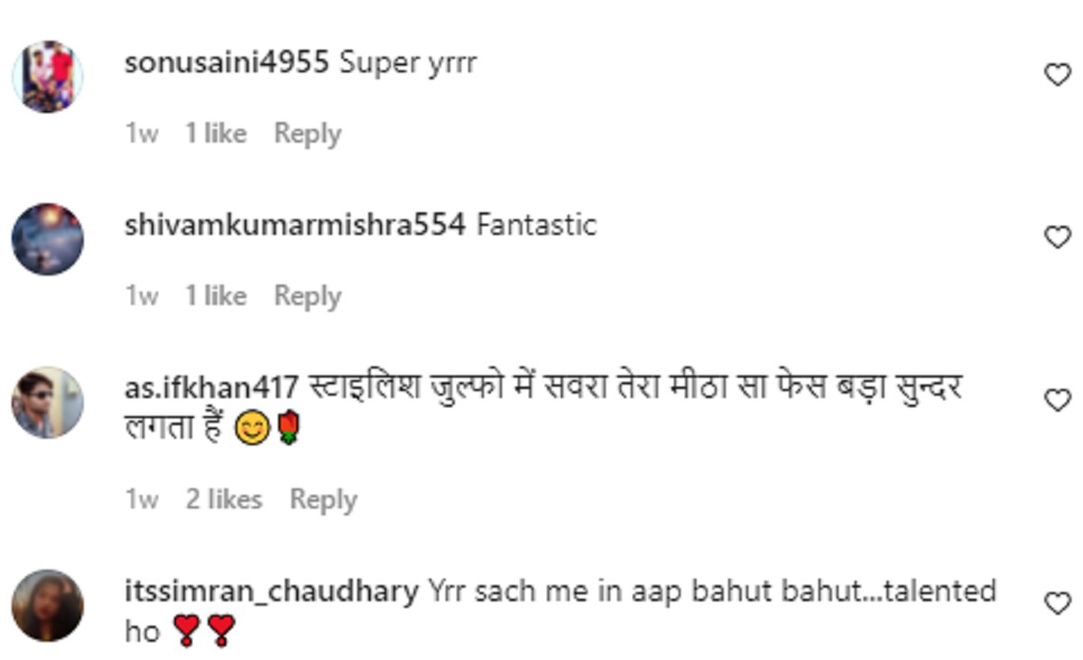Heart itssimran_chaudhary's comment
Viewport: 1083px width, 660px height.
coord(1057,603)
